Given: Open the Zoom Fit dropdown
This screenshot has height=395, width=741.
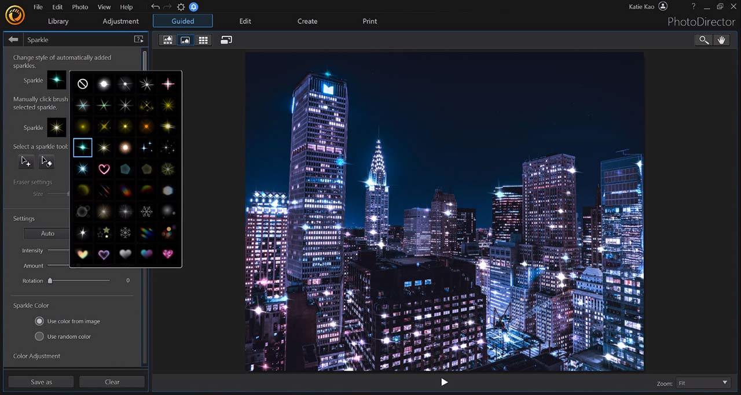Looking at the screenshot, I should (703, 383).
